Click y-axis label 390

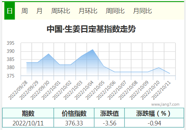[11, 51]
